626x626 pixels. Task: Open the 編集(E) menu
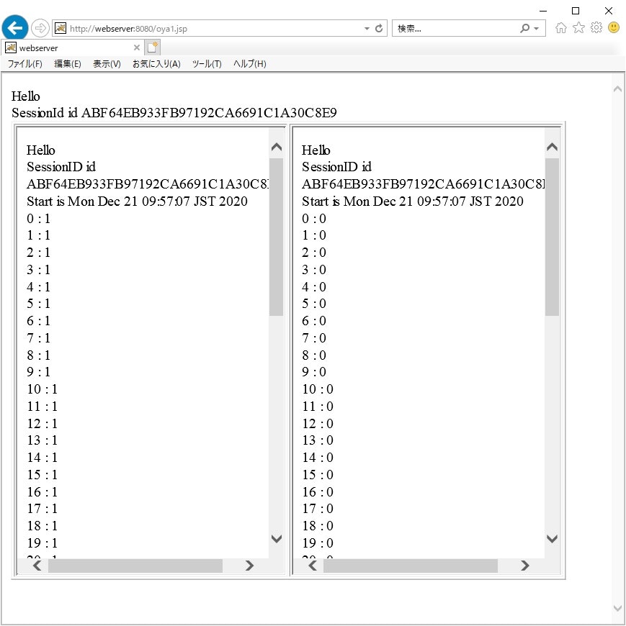pos(68,64)
